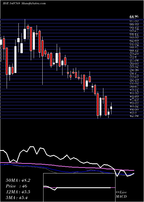Click the 64.41 price axis label
This screenshot has height=202, width=144.
tap(134, 34)
